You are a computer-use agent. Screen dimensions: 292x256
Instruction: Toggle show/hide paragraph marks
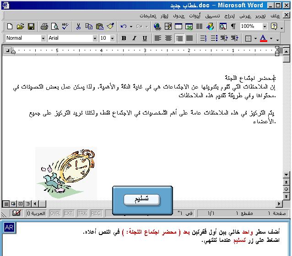click(233, 26)
